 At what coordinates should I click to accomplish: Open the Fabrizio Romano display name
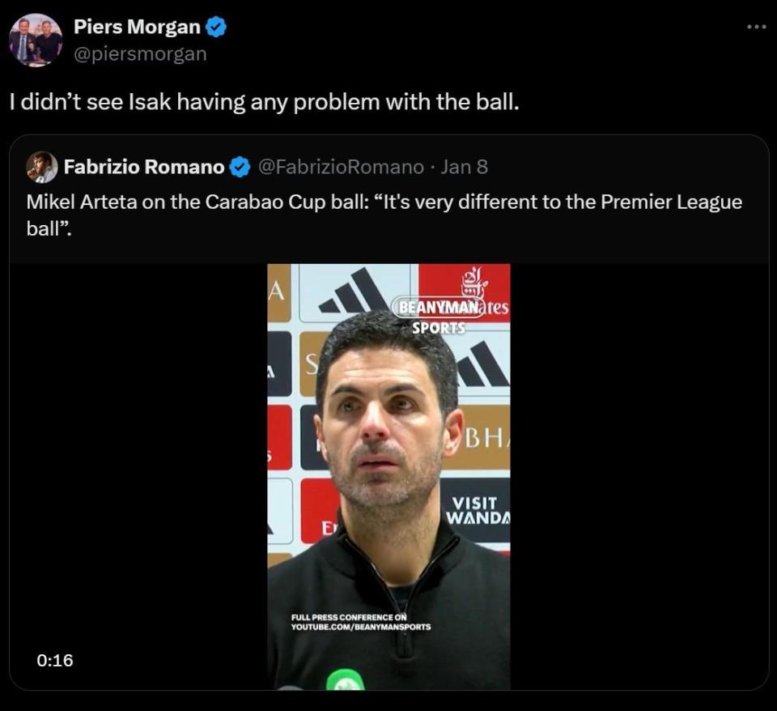143,167
